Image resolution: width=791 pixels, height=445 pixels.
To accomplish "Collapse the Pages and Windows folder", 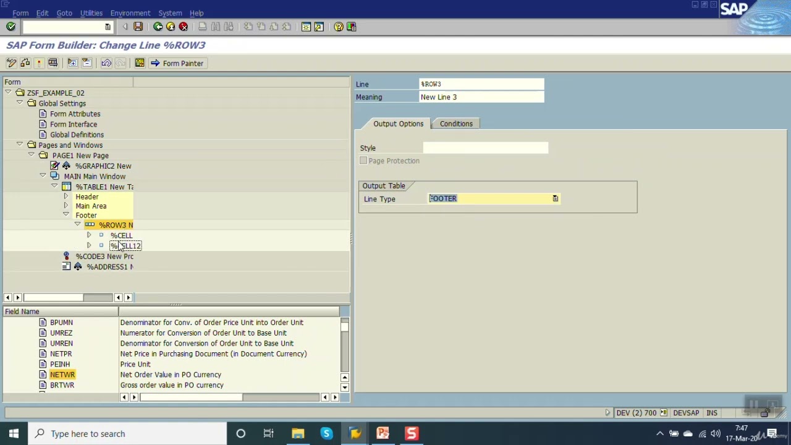I will [x=20, y=145].
